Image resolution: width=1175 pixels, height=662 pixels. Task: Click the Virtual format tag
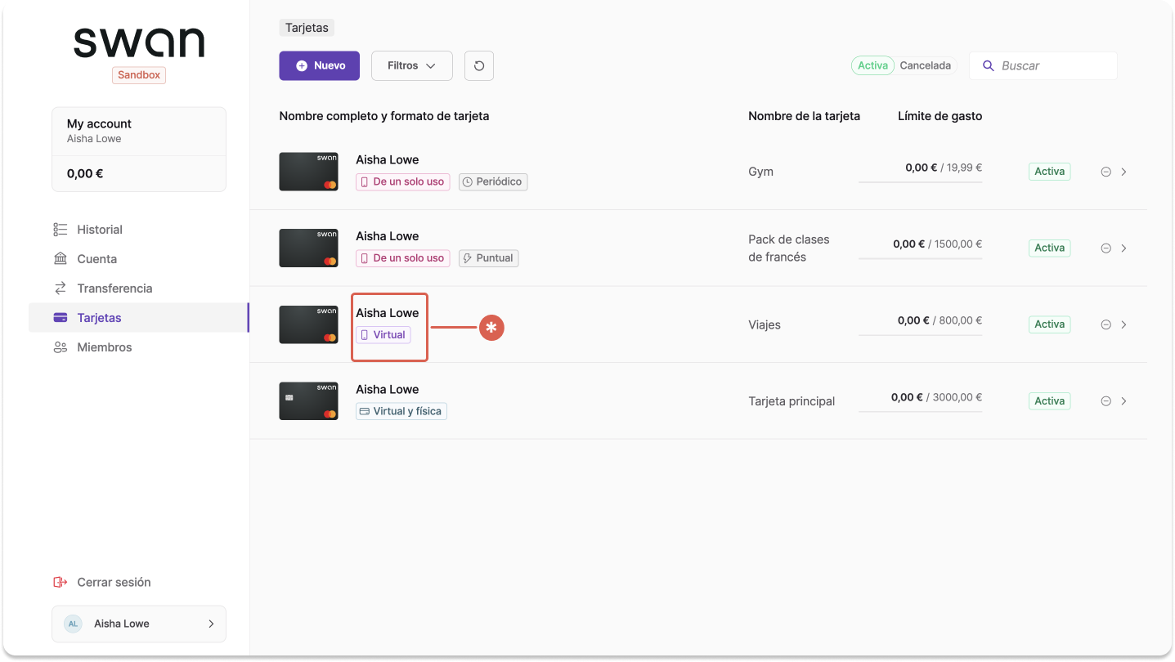(x=383, y=335)
